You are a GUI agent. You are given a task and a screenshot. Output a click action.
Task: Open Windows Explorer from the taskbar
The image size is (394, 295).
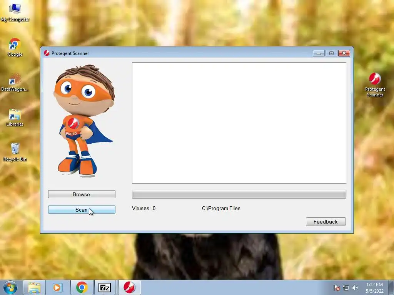tap(34, 287)
